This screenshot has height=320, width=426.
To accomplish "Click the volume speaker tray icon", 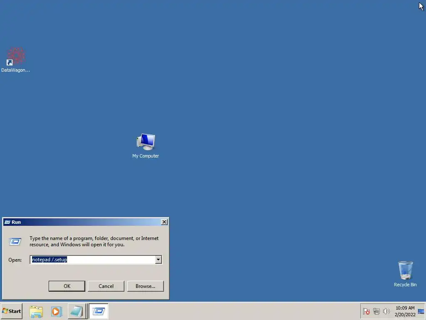I will [386, 311].
